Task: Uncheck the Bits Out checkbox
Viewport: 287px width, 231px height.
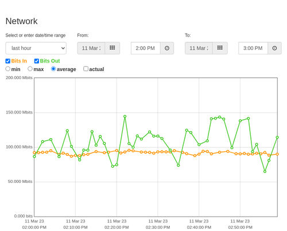Action: pyautogui.click(x=37, y=61)
